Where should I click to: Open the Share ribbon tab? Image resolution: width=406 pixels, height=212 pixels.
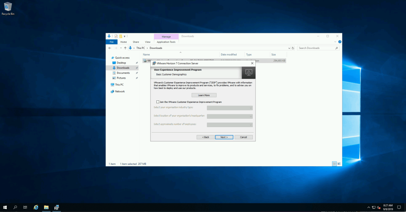point(136,42)
